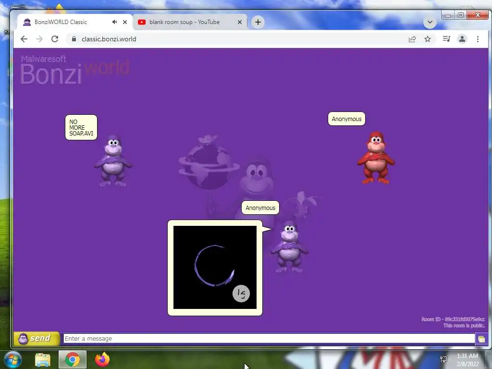
Task: Click the Anonymous tag above the lower purple Bonzi
Action: coord(260,208)
